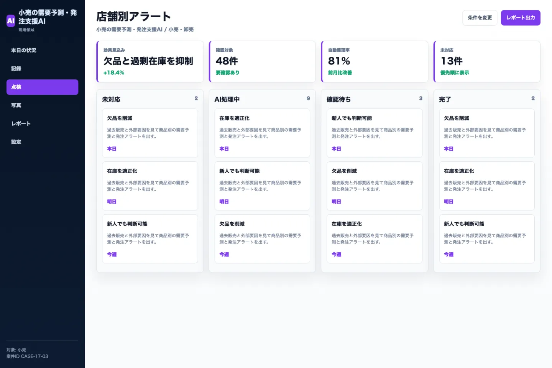Click the 案件ID CASE-17-03 text
The image size is (552, 368).
pos(27,356)
